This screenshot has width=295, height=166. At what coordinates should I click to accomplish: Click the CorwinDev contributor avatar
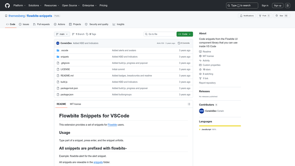pos(201,111)
